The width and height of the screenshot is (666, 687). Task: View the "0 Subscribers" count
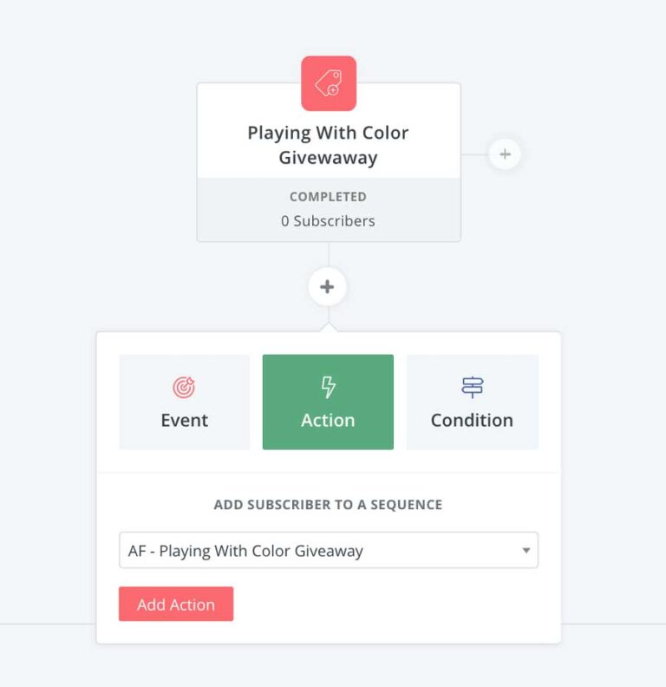[x=328, y=221]
